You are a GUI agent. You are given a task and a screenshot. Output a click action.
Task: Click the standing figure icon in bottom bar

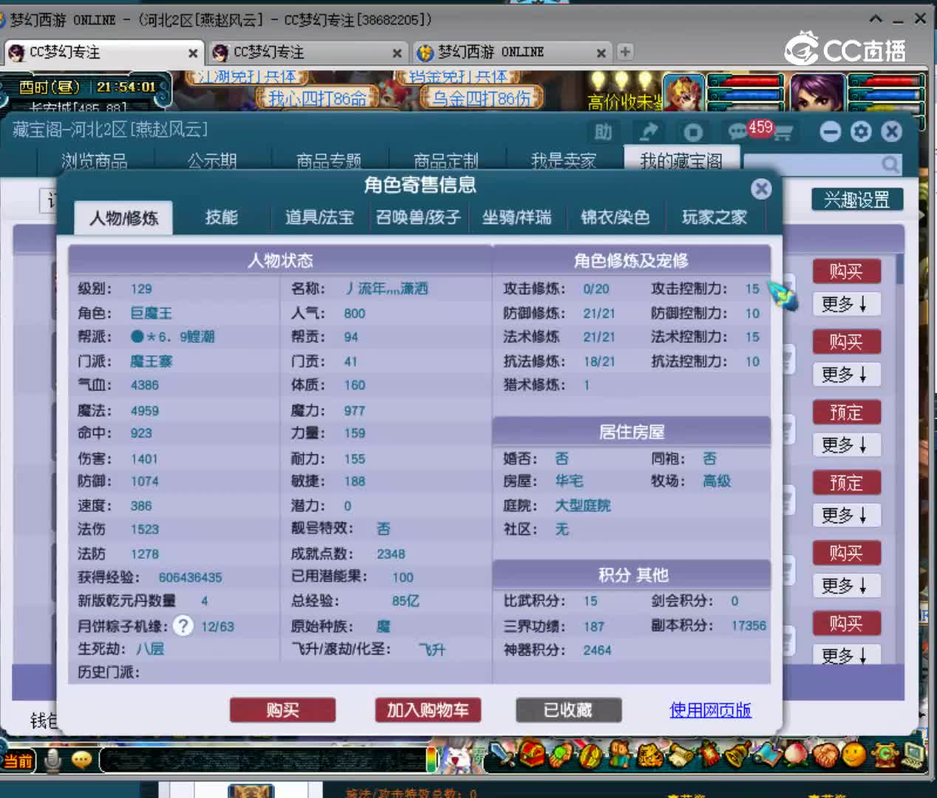pyautogui.click(x=621, y=755)
